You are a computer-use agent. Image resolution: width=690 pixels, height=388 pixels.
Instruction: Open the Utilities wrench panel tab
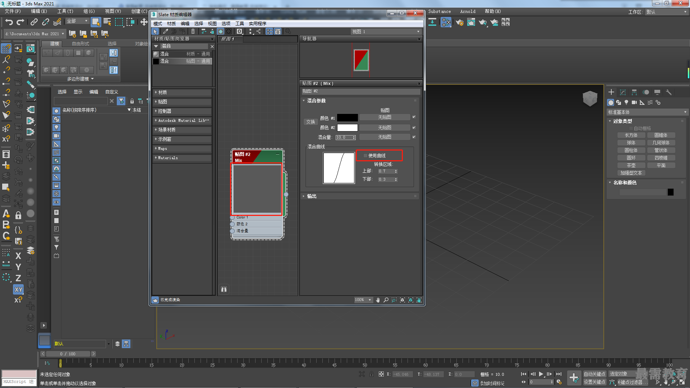(x=668, y=92)
